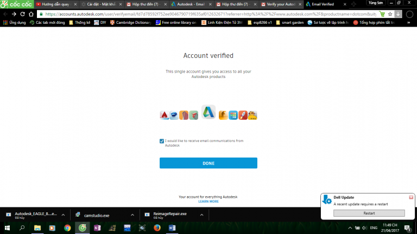Click the central Autodesk logo icon
This screenshot has height=234, width=417.
(208, 112)
